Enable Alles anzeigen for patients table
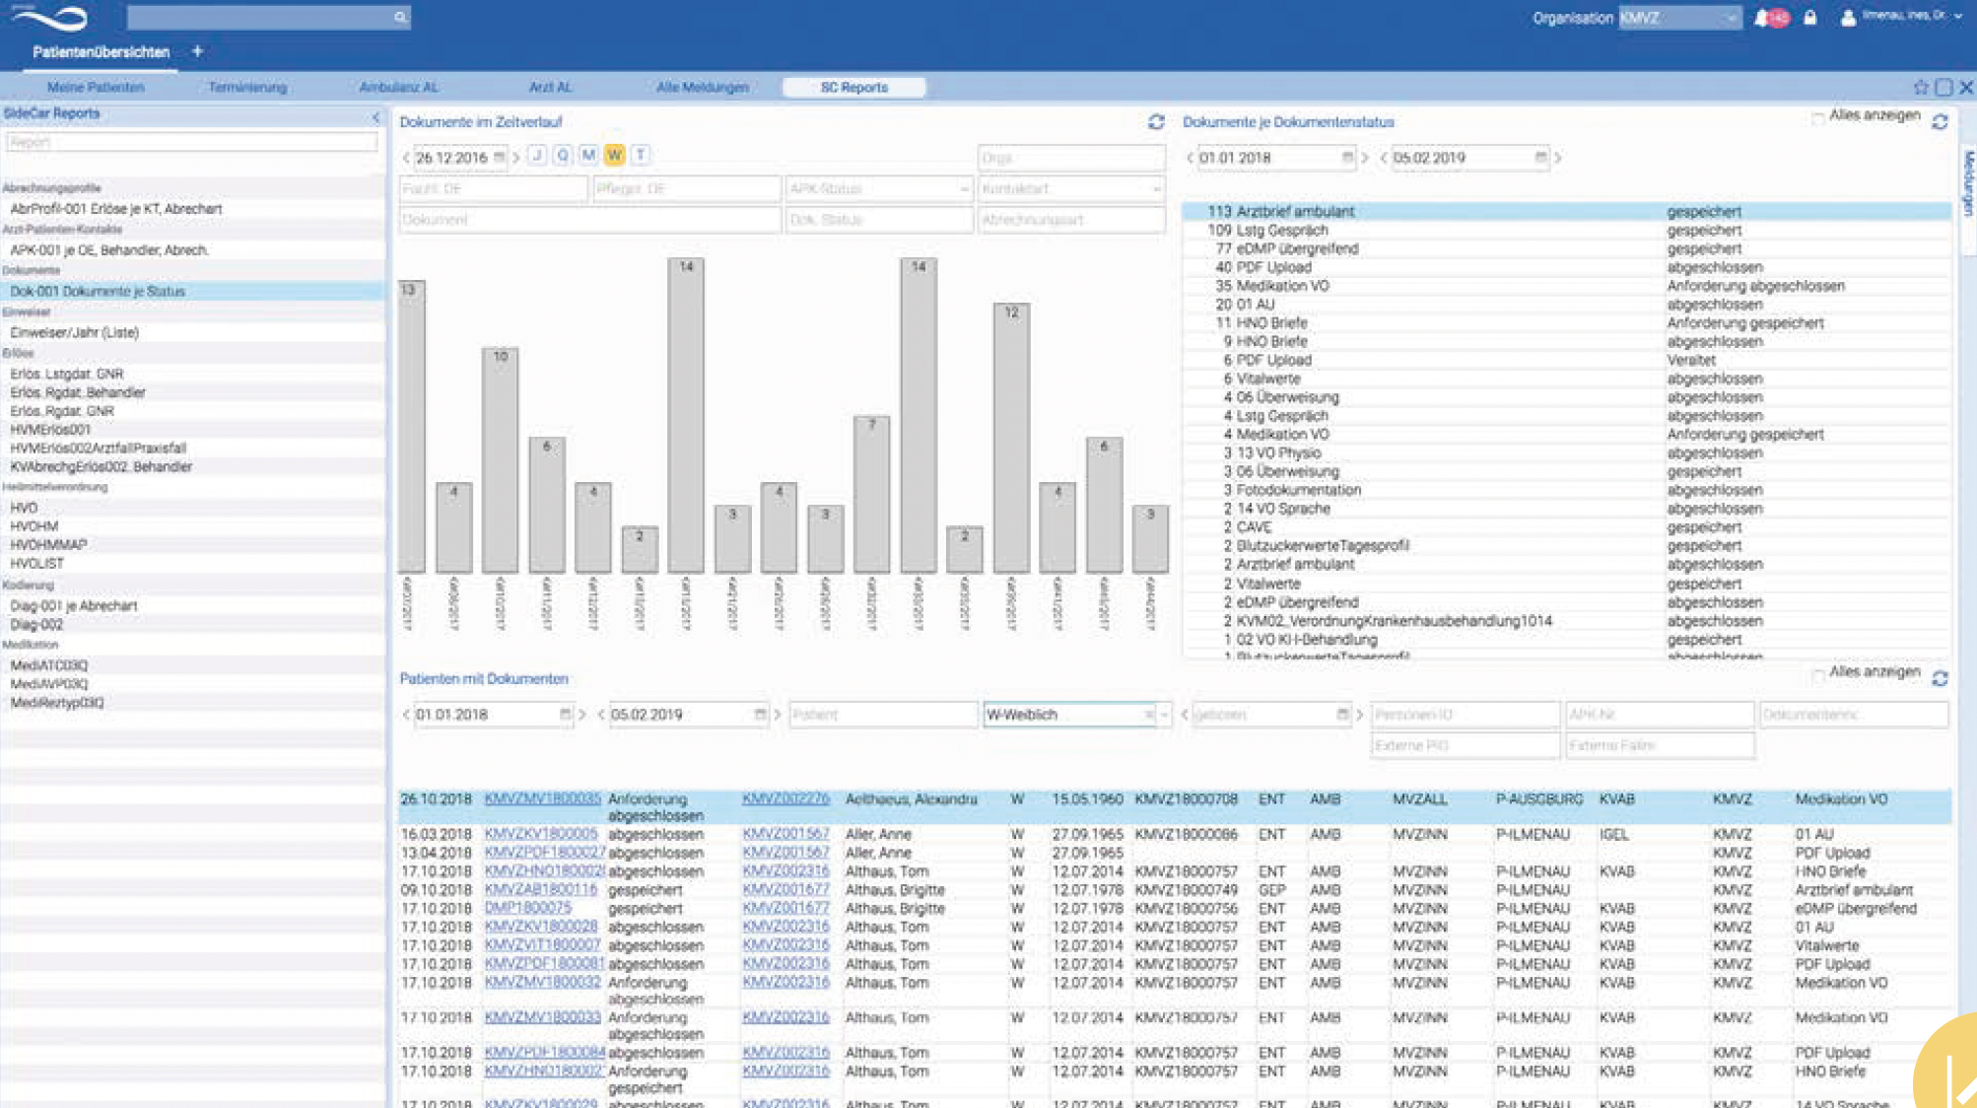Viewport: 1977px width, 1108px height. pos(1818,674)
